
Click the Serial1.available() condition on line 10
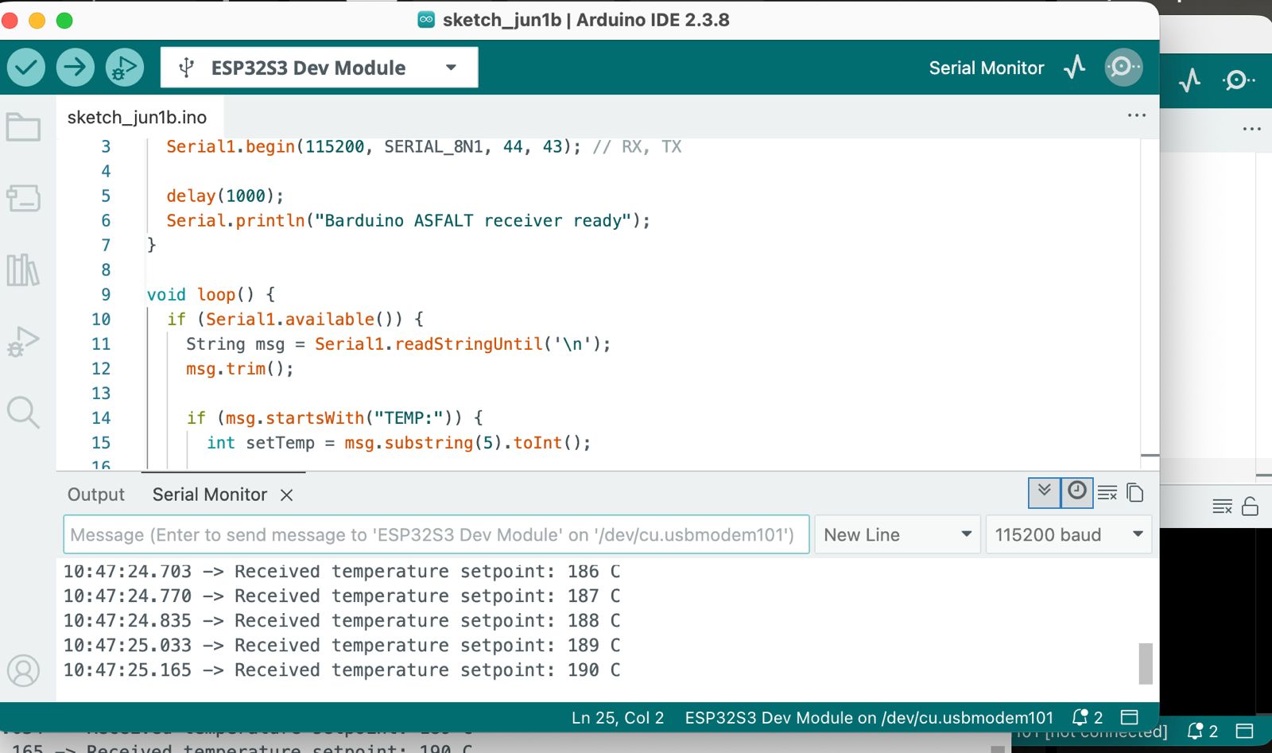295,319
